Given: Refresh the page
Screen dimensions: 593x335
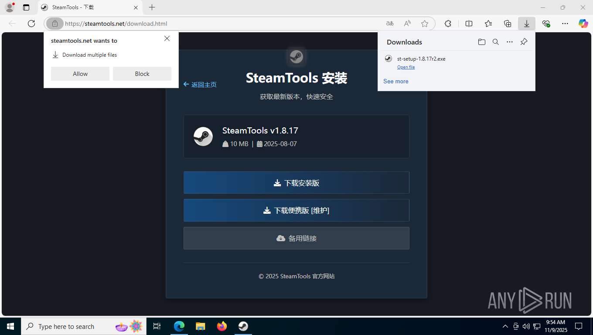Looking at the screenshot, I should [31, 24].
